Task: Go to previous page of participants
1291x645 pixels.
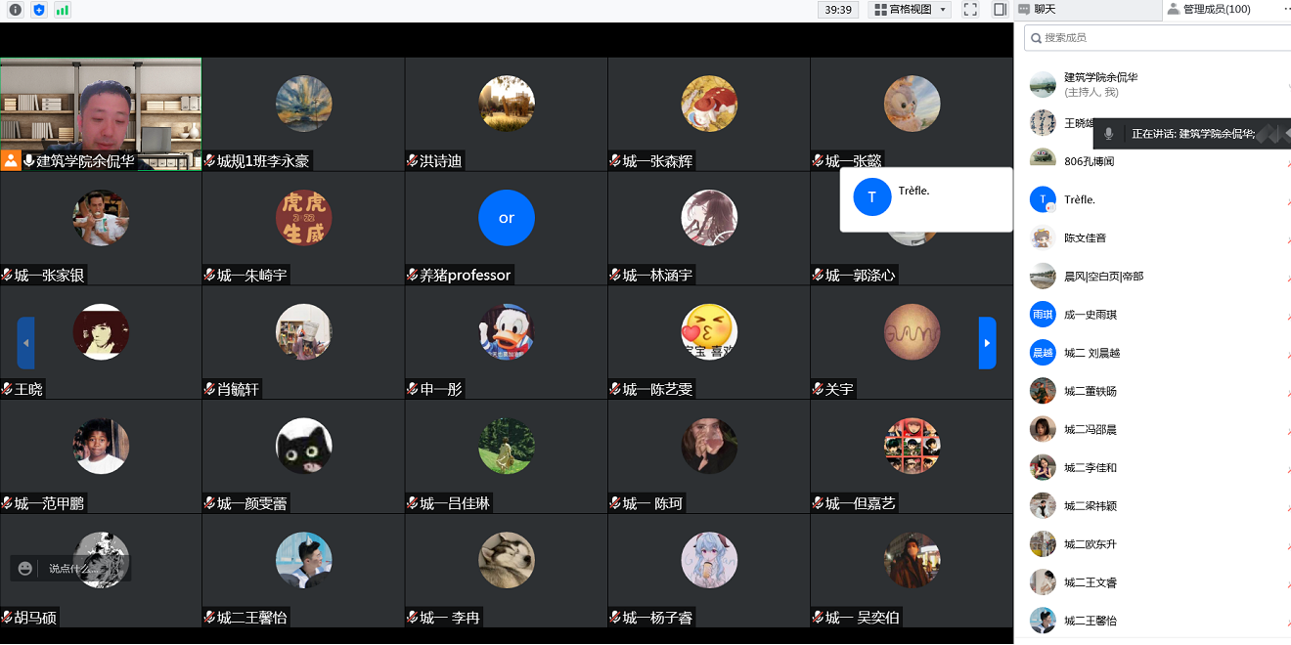Action: 25,343
